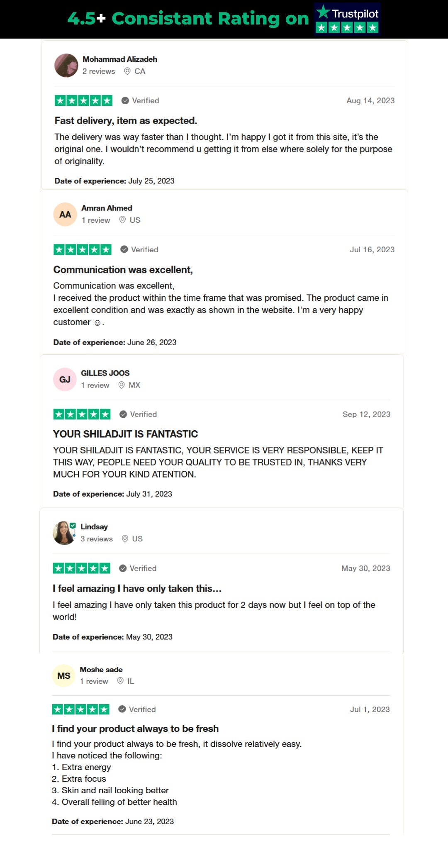Viewport: 448px width, 846px height.
Task: Click the Sep 12, 2023 review date
Action: click(366, 414)
